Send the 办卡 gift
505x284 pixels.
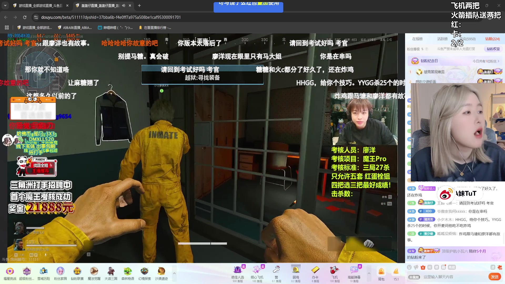pos(315,273)
